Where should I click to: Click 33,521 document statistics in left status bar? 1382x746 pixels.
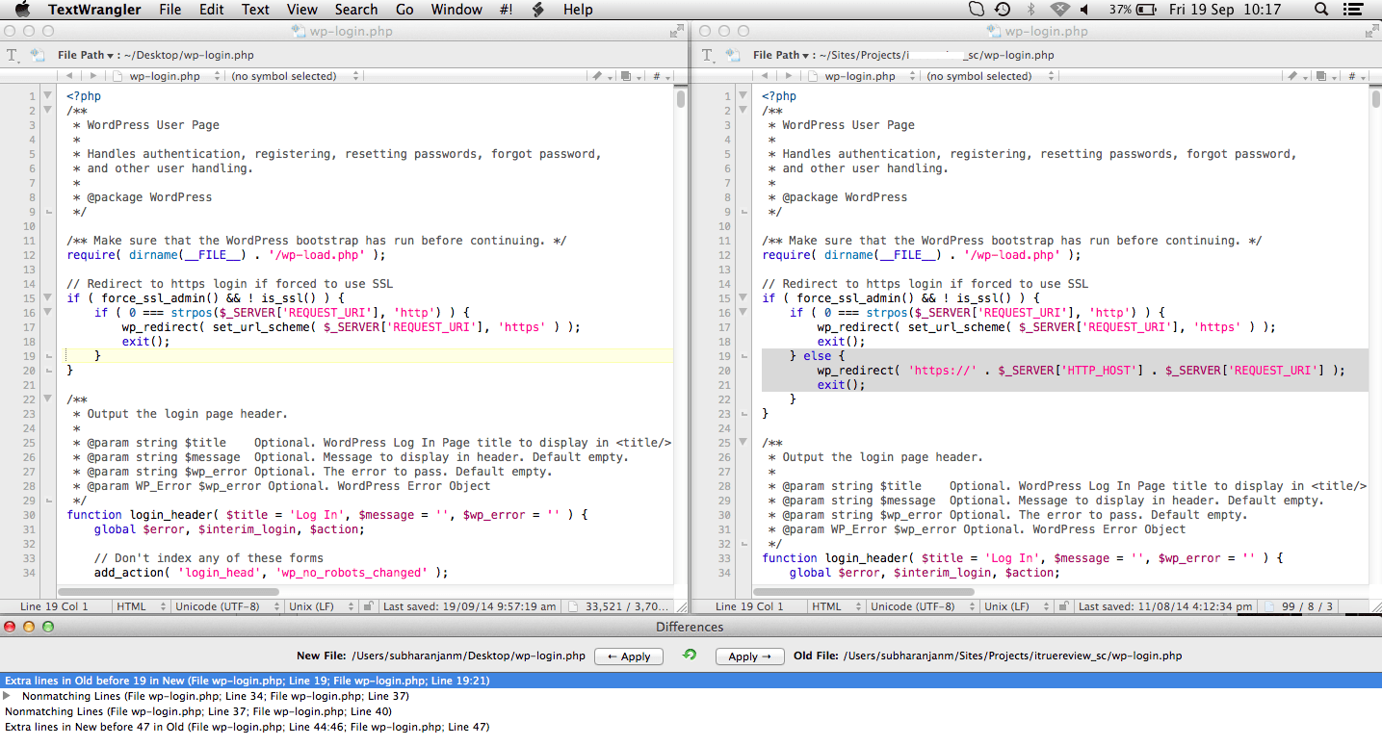click(619, 606)
